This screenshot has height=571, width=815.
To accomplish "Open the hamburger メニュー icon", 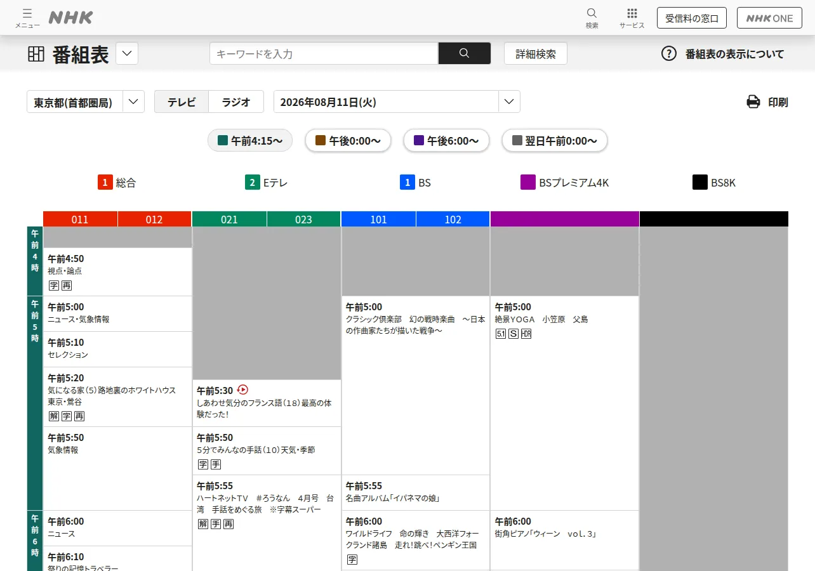I will [27, 13].
